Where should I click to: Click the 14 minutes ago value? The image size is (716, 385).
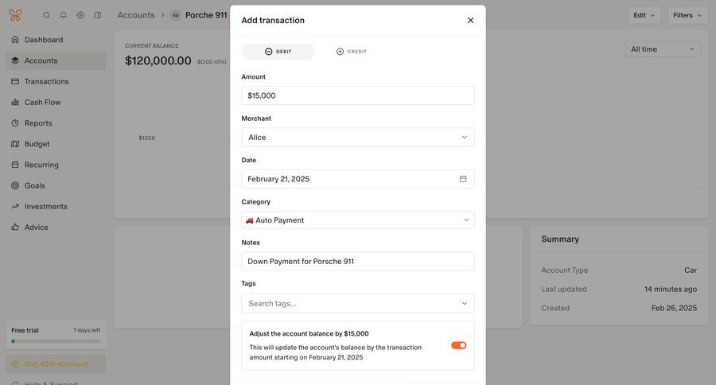[x=671, y=289]
